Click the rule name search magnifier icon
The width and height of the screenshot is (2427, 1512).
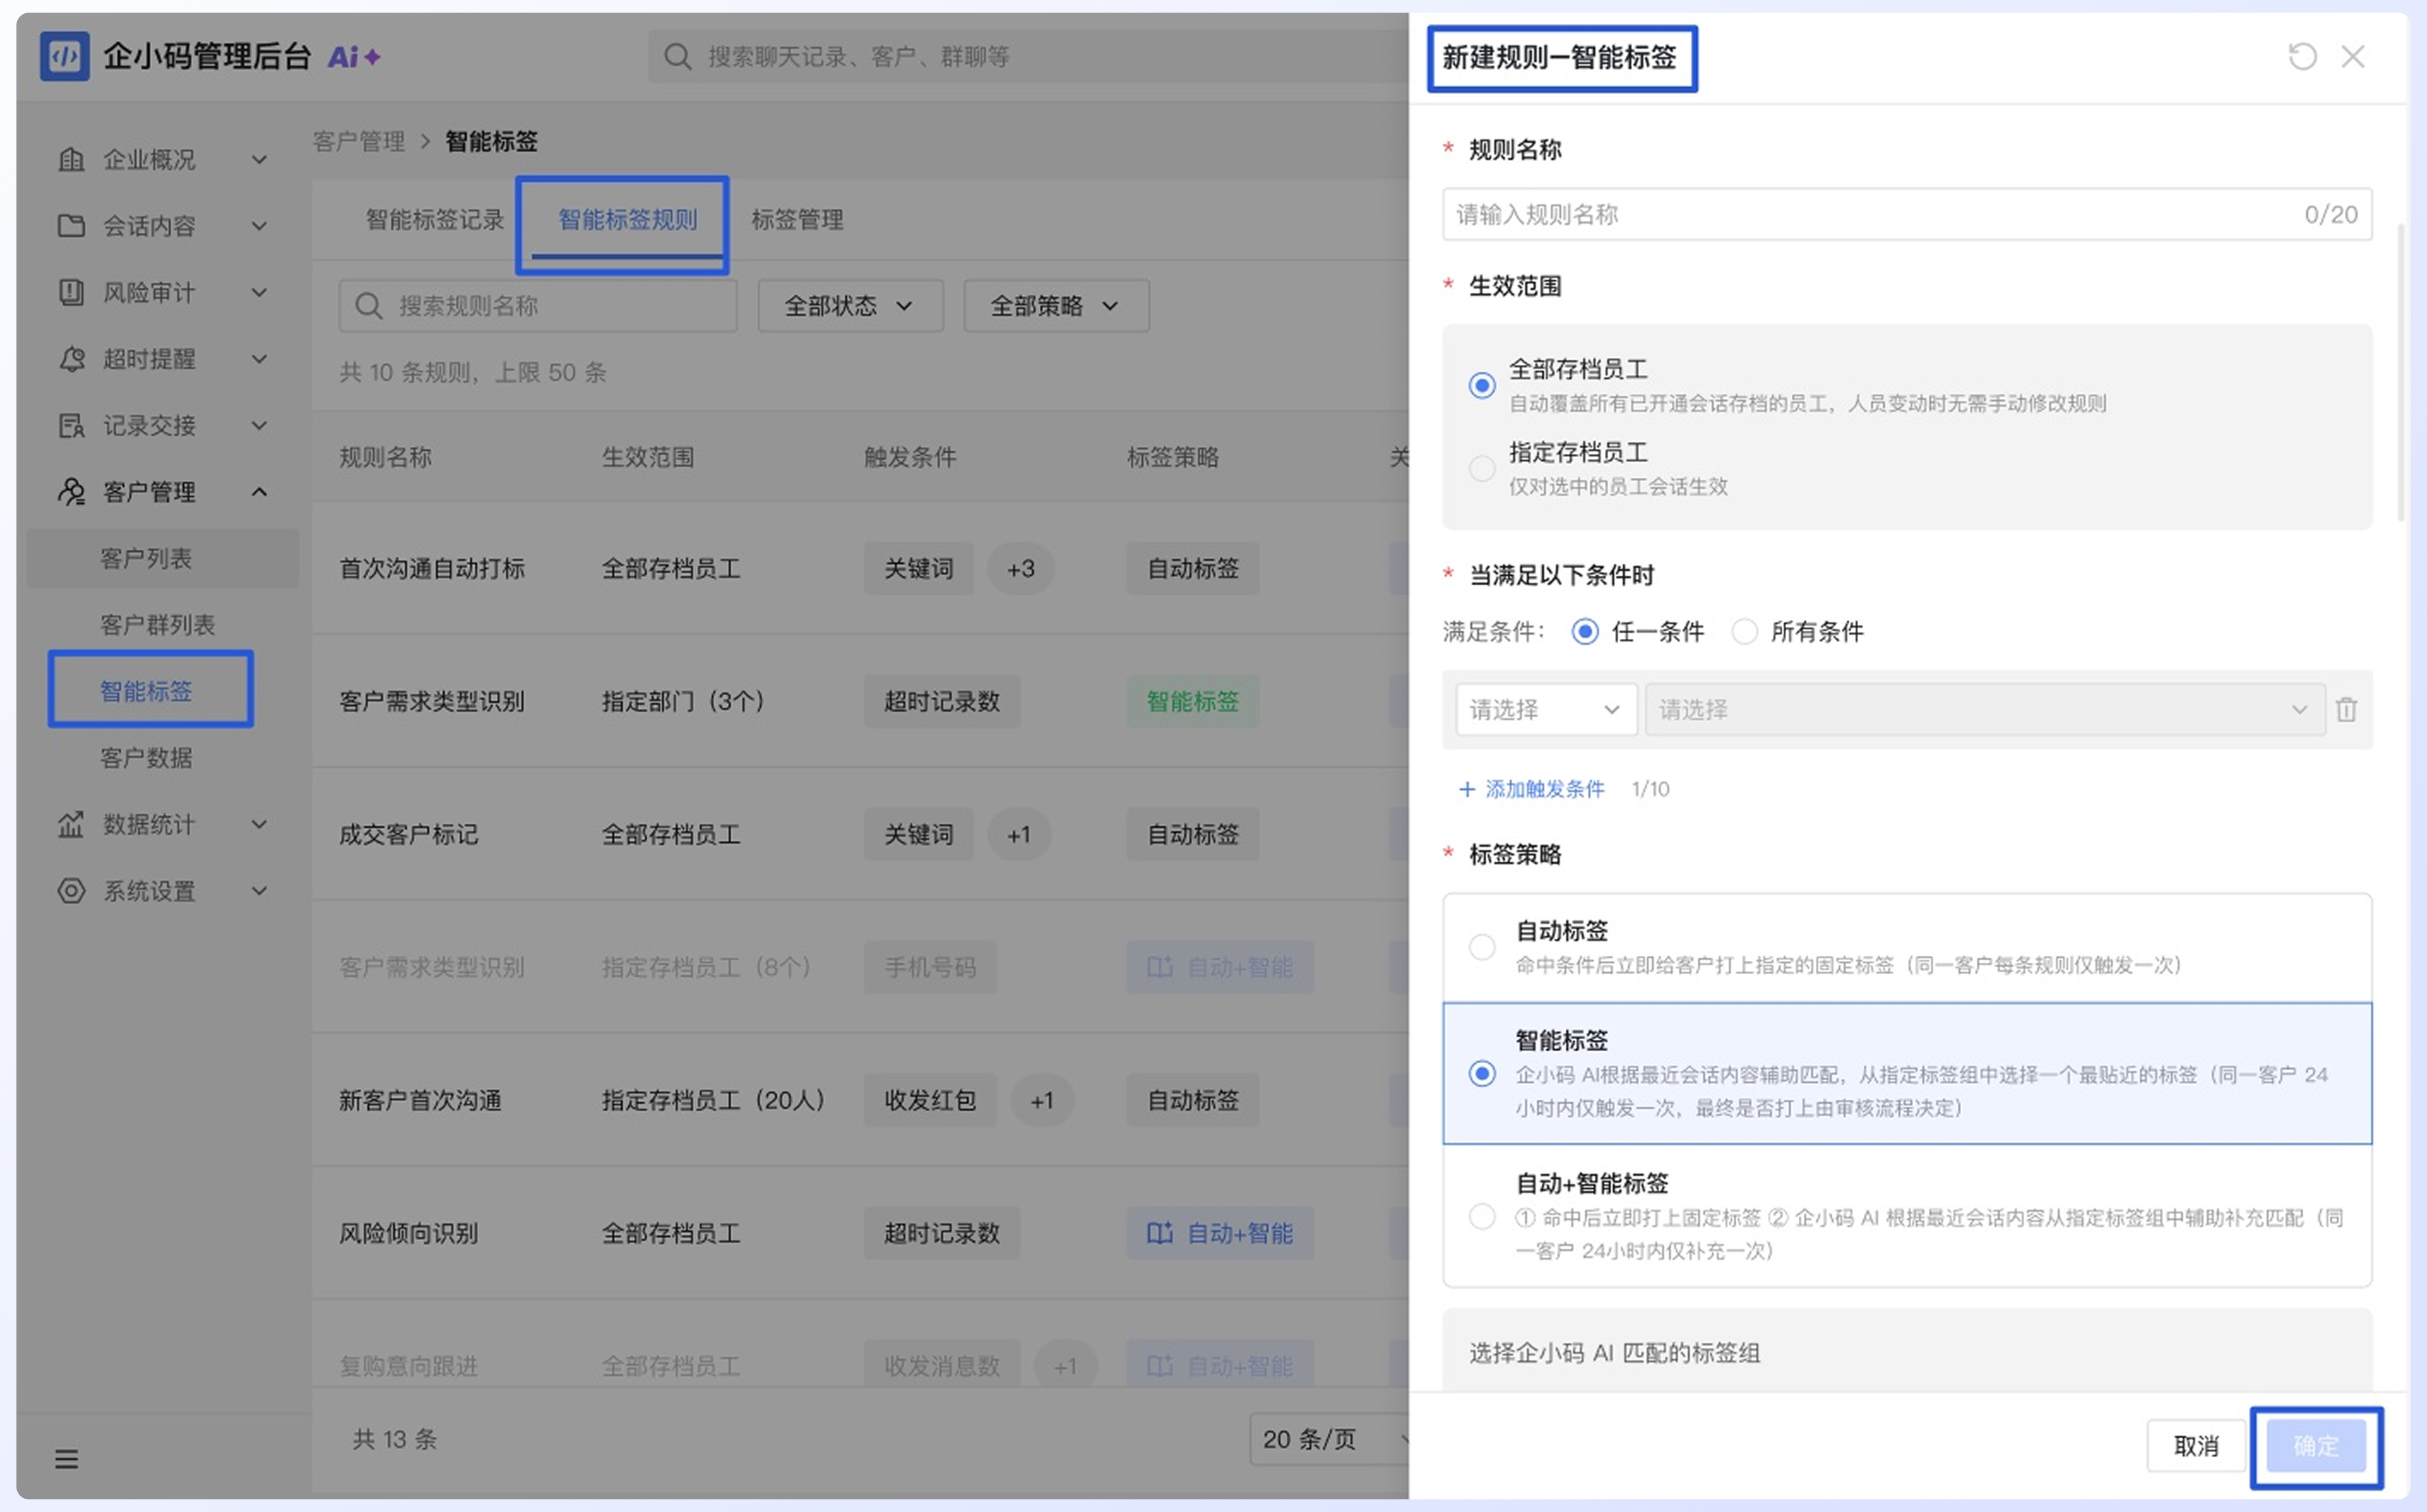[x=368, y=306]
